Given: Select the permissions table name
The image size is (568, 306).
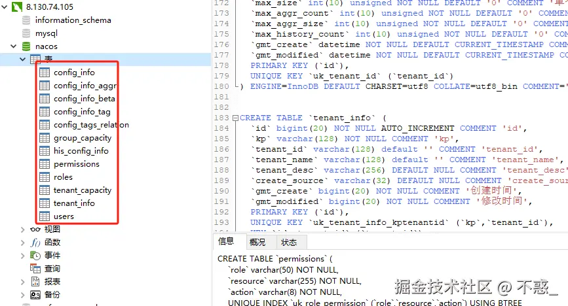Looking at the screenshot, I should tap(77, 164).
